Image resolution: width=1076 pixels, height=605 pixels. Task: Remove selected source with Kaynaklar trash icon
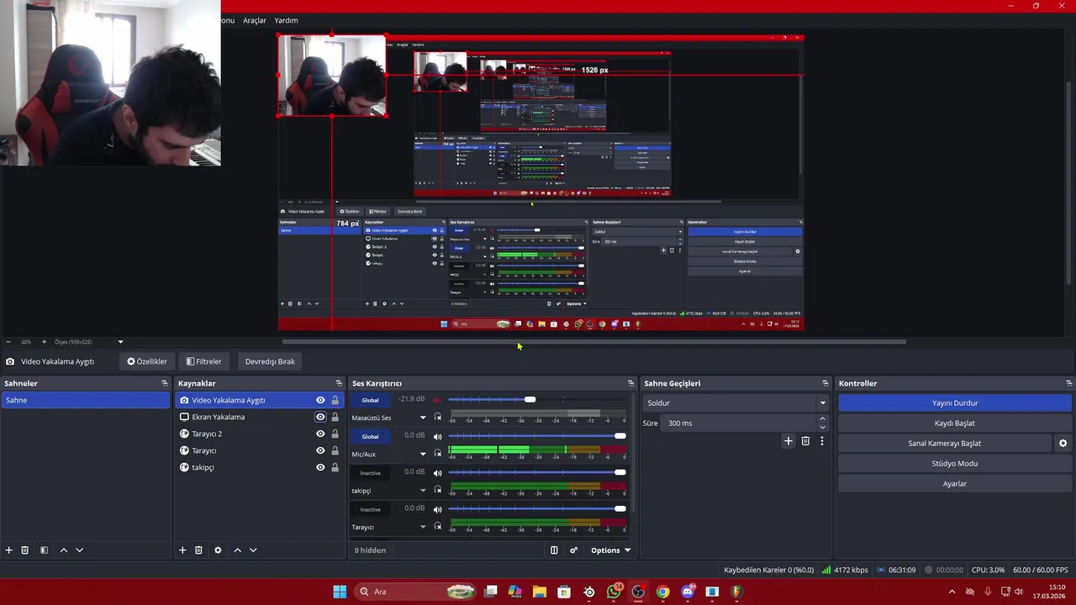[198, 550]
